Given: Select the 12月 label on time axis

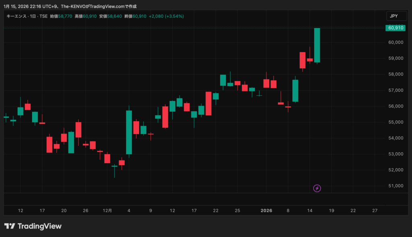Looking at the screenshot, I should pos(107,210).
